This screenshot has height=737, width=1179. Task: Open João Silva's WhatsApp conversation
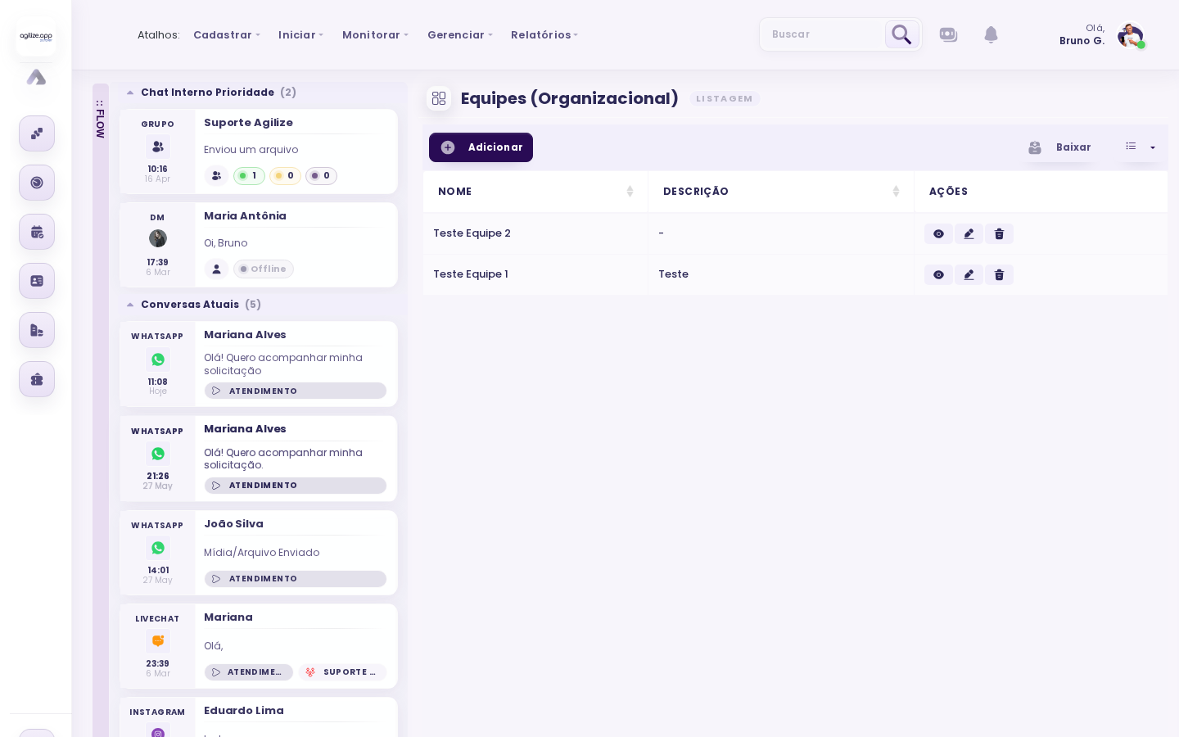tap(259, 553)
